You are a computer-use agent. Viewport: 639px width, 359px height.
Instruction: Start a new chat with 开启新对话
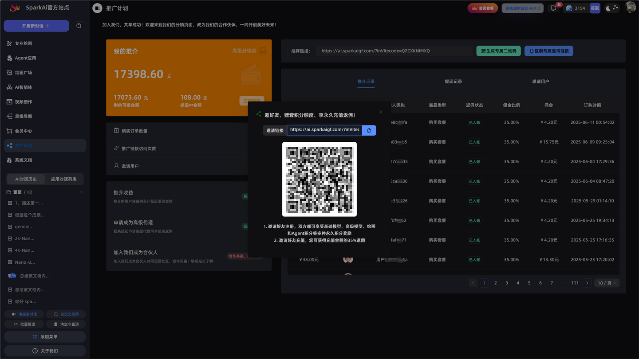click(36, 26)
